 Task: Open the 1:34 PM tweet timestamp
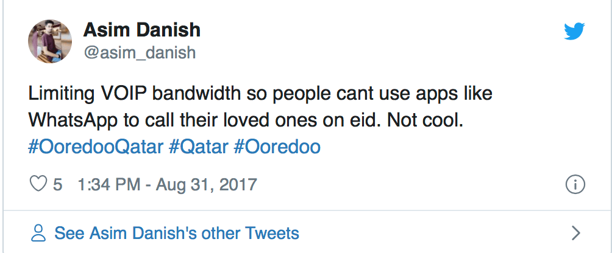(x=110, y=184)
